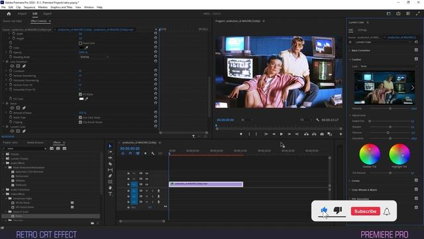The width and height of the screenshot is (424, 239).
Task: Click Play in the Program monitor
Action: point(281,134)
